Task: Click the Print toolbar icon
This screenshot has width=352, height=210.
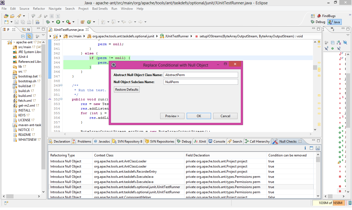Action: pos(29,22)
